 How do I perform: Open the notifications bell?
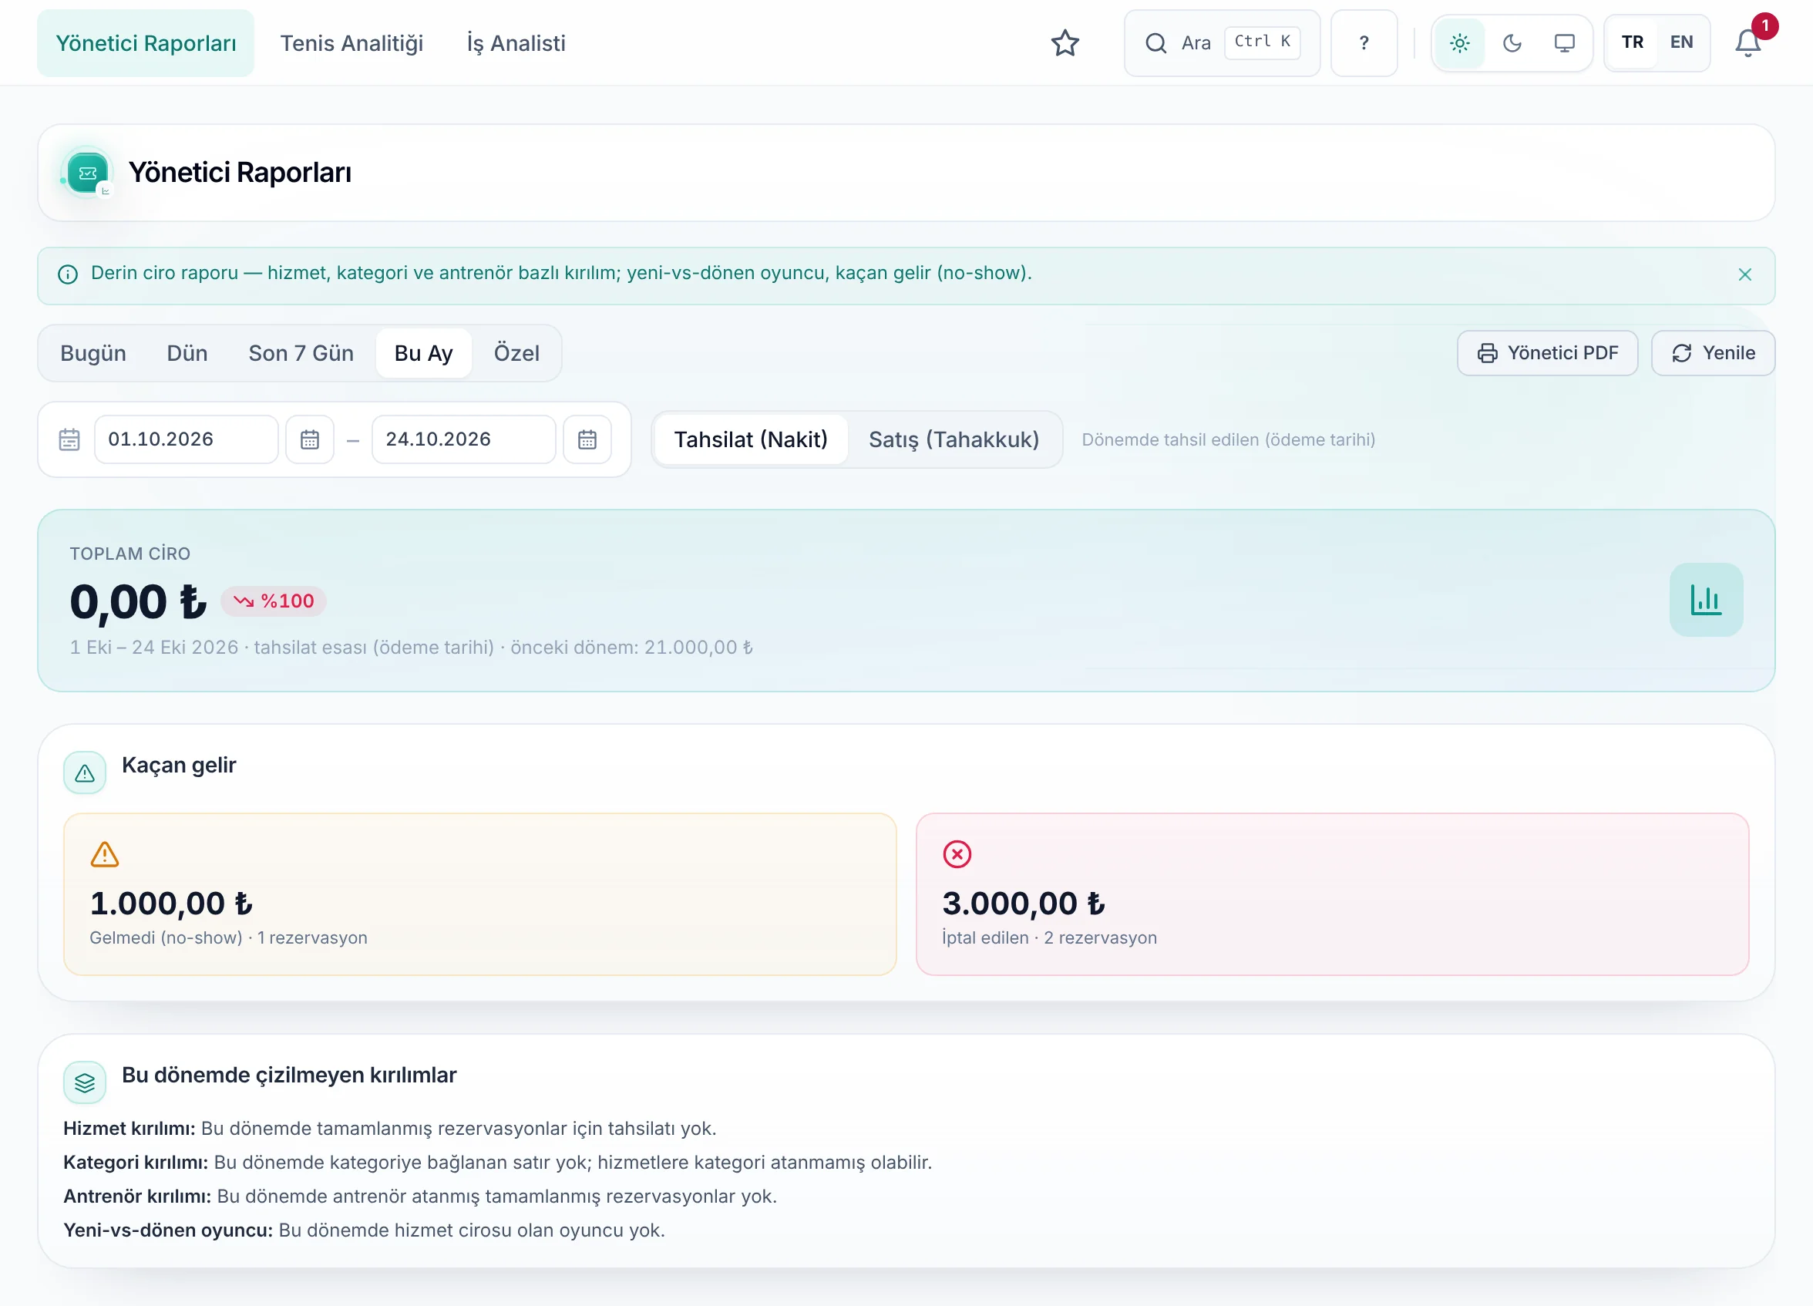point(1747,43)
